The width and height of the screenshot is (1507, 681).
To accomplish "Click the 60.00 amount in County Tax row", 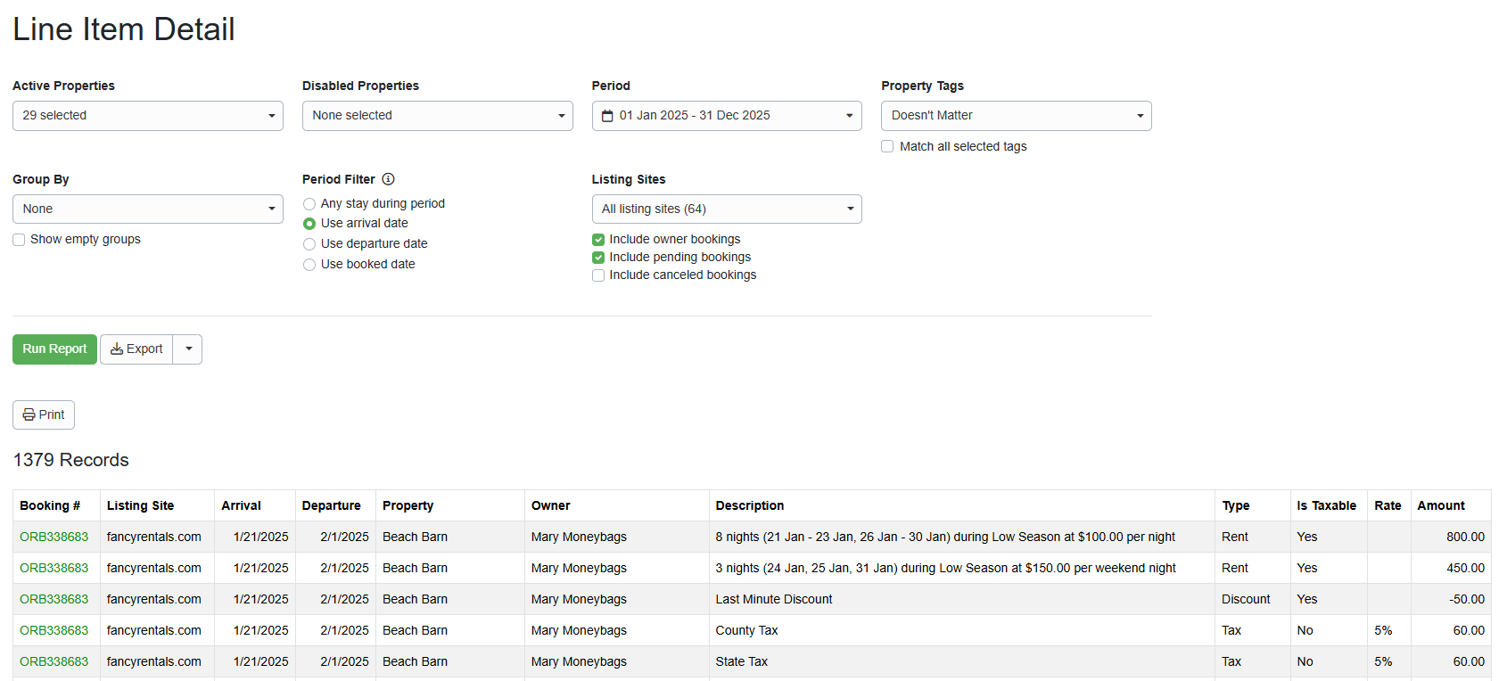I will point(1470,630).
